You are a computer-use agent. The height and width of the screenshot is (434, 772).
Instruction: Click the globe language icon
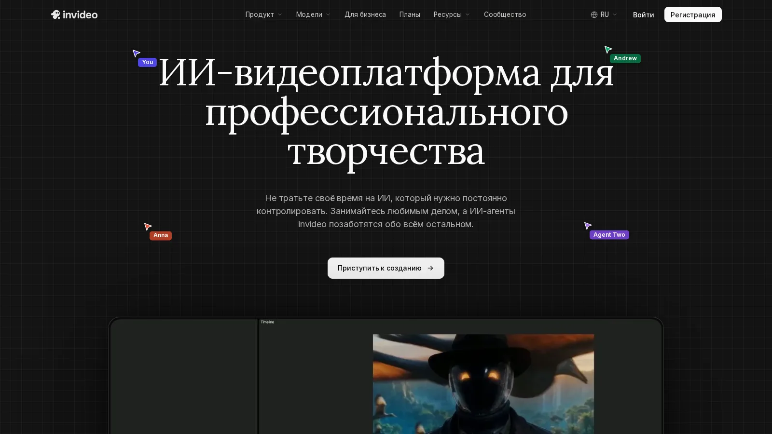594,14
